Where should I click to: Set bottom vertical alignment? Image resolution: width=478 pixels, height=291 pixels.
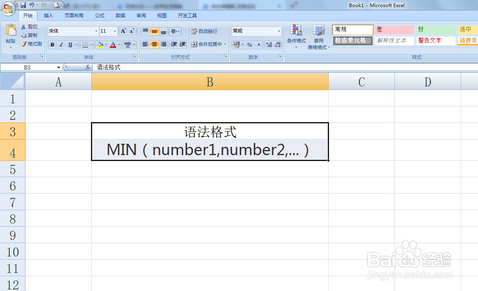[x=164, y=31]
